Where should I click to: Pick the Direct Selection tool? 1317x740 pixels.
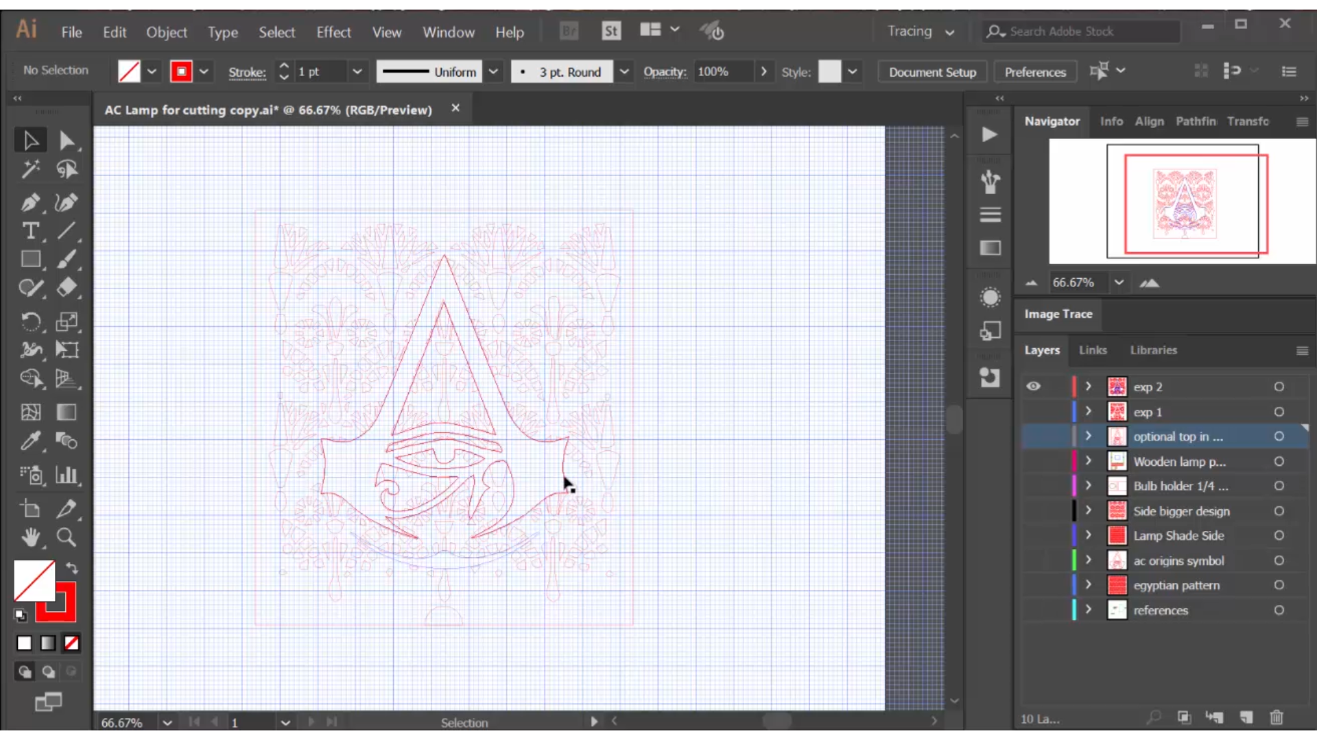click(66, 140)
